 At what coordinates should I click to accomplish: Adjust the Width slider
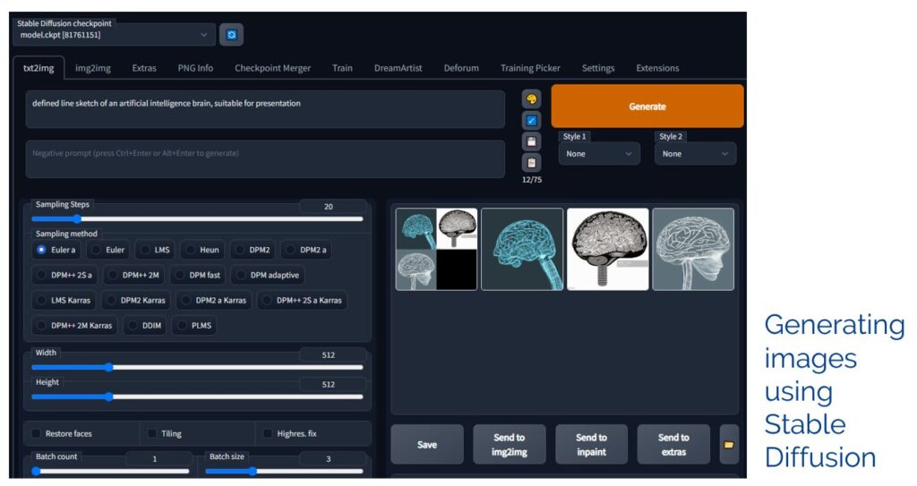coord(197,367)
